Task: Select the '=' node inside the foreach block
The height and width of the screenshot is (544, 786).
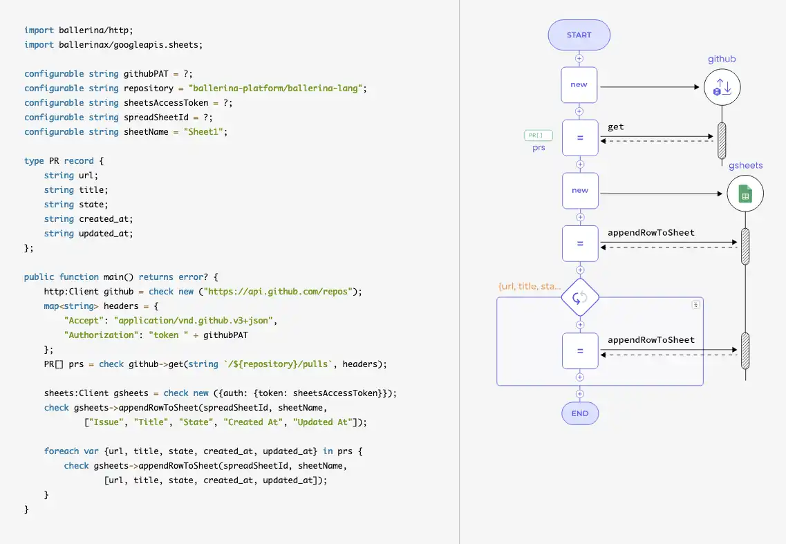Action: click(x=580, y=350)
